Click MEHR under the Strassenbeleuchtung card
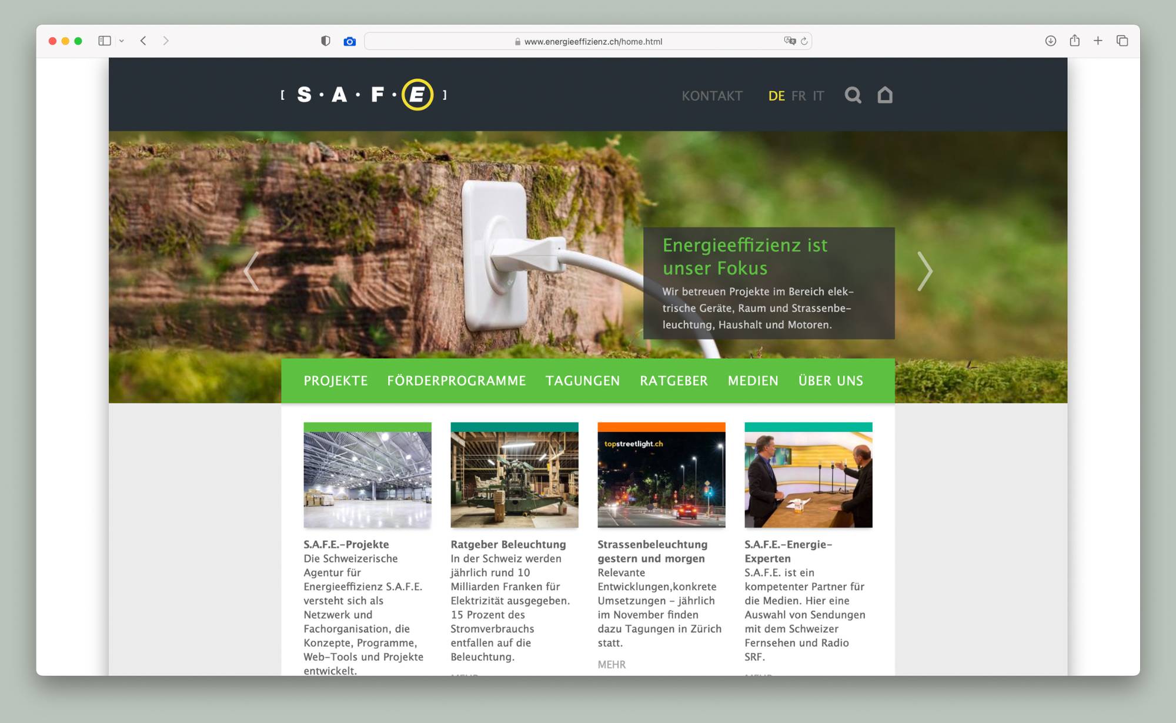This screenshot has height=723, width=1176. tap(612, 665)
